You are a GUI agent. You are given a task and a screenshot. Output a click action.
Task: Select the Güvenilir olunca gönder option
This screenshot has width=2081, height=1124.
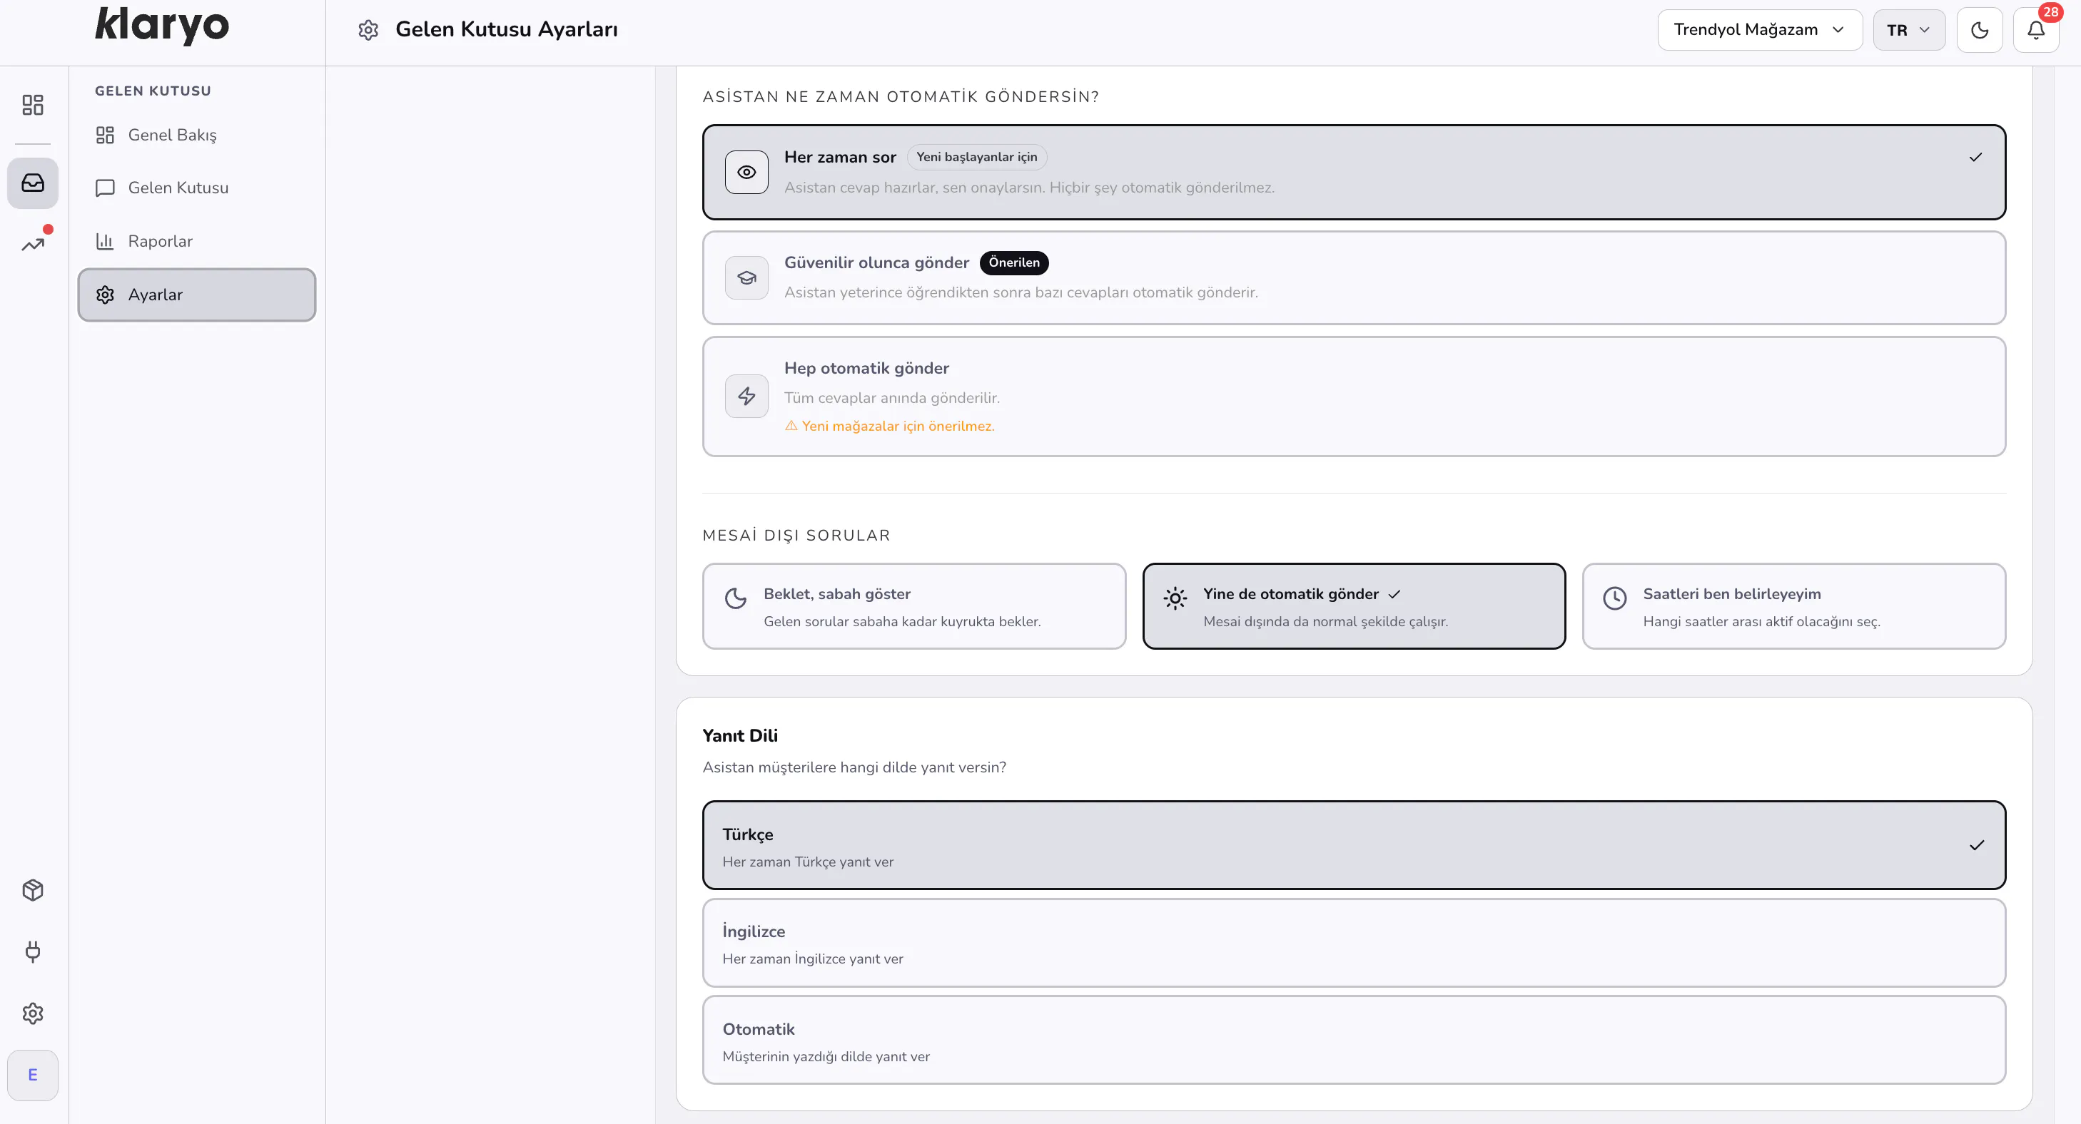click(1354, 277)
